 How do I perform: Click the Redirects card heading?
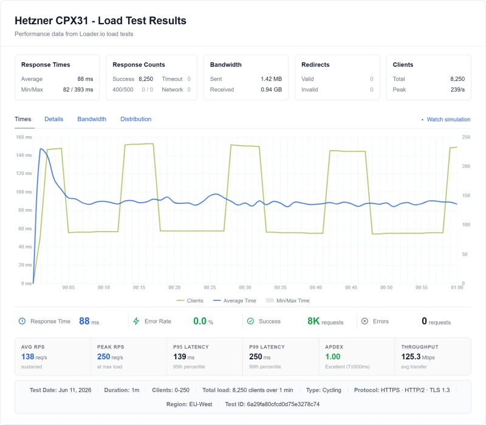(x=315, y=65)
